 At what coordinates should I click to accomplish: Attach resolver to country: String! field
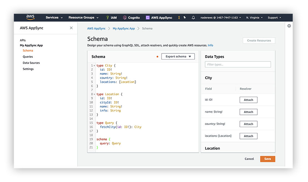pos(249,124)
